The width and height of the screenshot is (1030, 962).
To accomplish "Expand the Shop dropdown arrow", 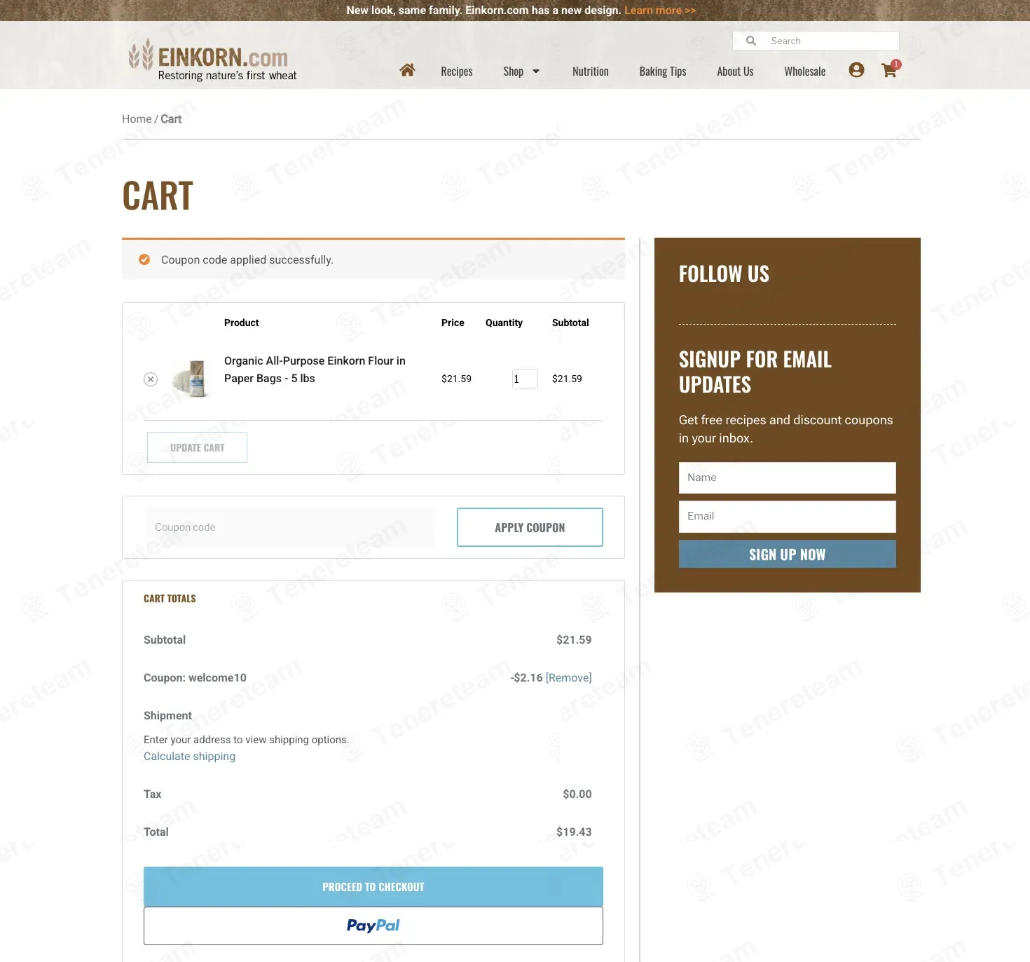I will [x=536, y=72].
